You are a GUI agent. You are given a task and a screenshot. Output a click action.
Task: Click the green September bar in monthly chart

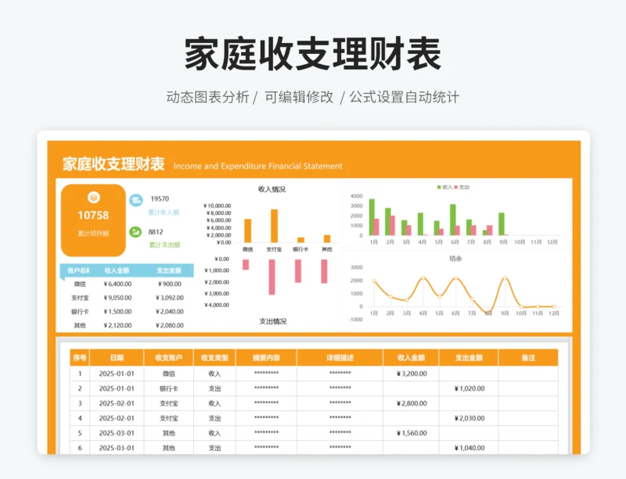tap(502, 223)
